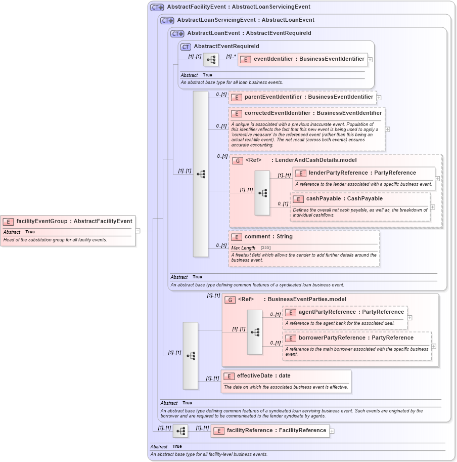Click the E icon of cashPayable element

point(298,199)
